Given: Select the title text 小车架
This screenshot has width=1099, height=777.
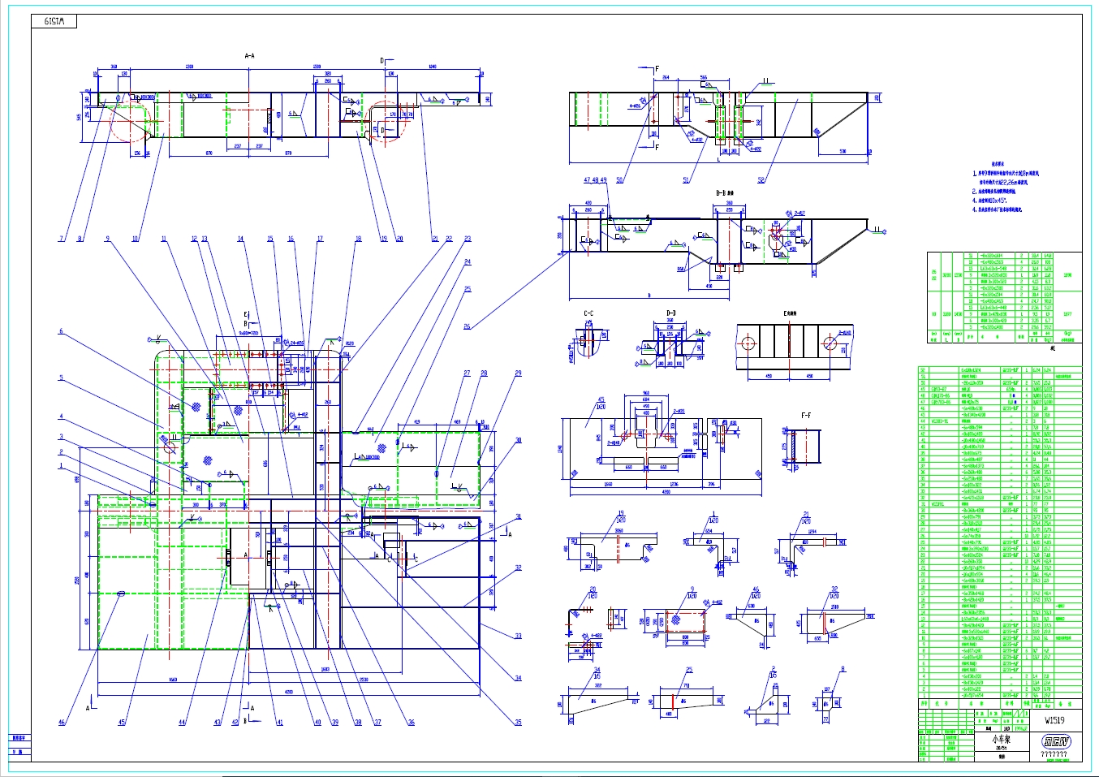Looking at the screenshot, I should pos(1001,740).
